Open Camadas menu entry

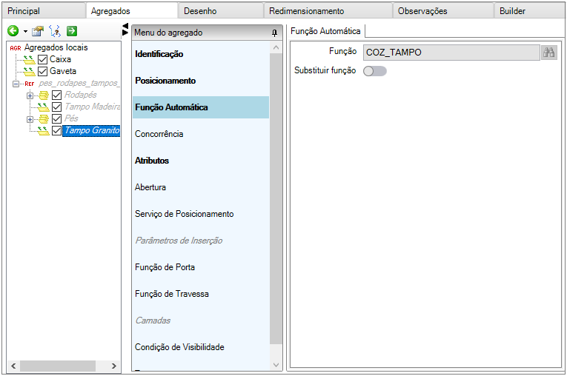(201, 320)
